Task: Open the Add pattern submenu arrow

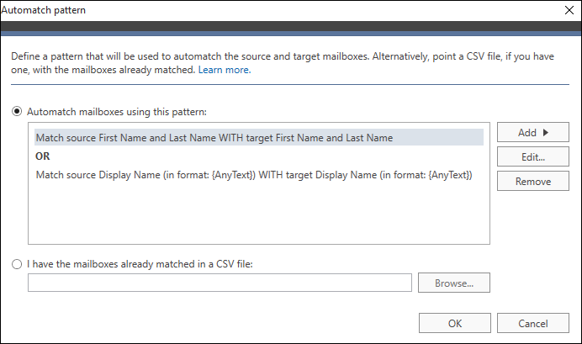Action: pyautogui.click(x=545, y=133)
